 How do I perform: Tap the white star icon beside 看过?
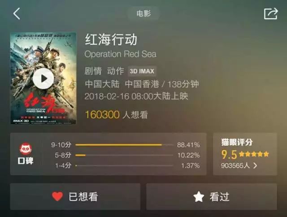click(x=199, y=196)
